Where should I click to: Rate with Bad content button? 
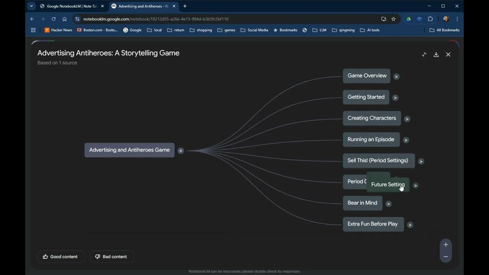pos(111,257)
